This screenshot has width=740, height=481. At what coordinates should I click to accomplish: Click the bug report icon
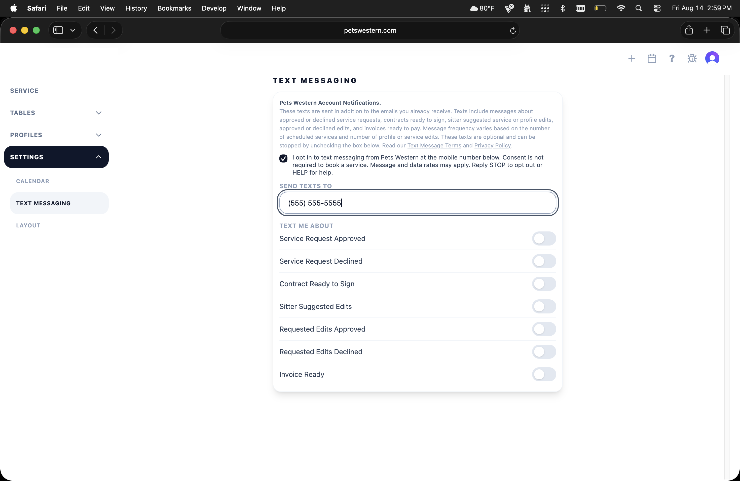point(692,58)
